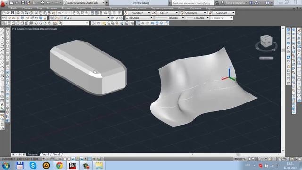
Task: Open the Layer Properties Manager icon
Action: click(x=4, y=18)
